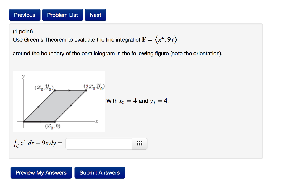The height and width of the screenshot is (181, 283).
Task: Select the parallelogram figure image
Action: pos(59,101)
